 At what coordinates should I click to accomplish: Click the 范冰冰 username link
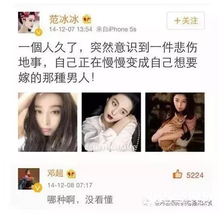(64, 19)
